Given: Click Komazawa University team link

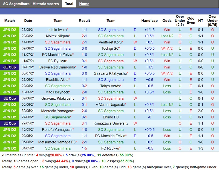Looking at the screenshot, I should click(x=111, y=124).
